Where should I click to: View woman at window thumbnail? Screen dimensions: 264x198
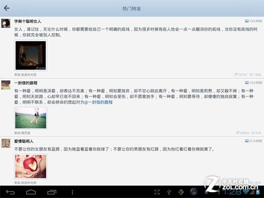coord(31,55)
